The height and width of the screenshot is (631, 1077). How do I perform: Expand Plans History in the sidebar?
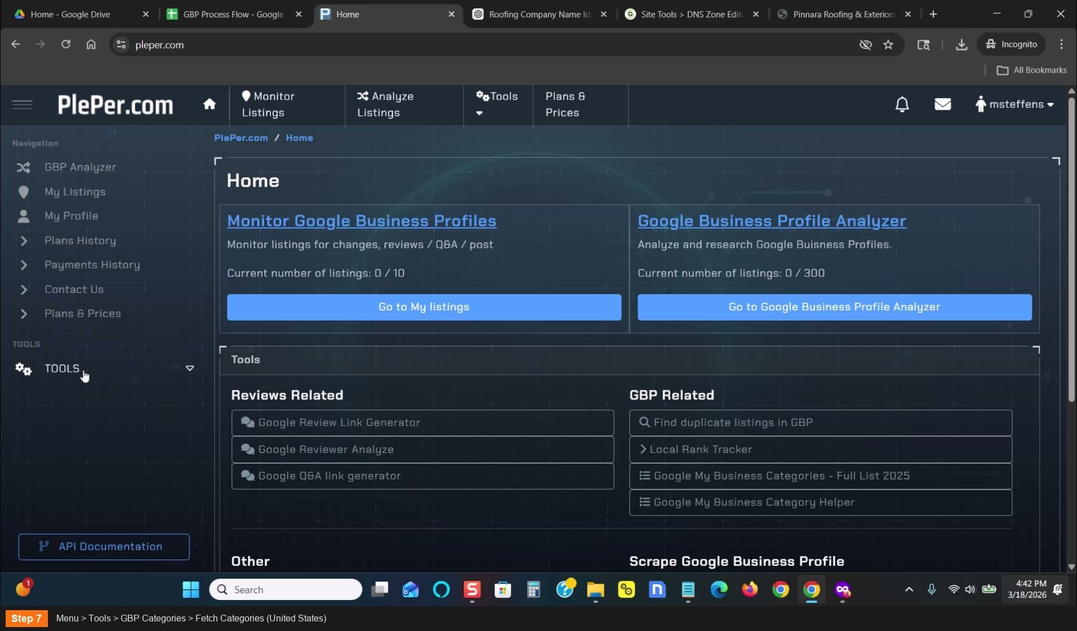(x=80, y=241)
